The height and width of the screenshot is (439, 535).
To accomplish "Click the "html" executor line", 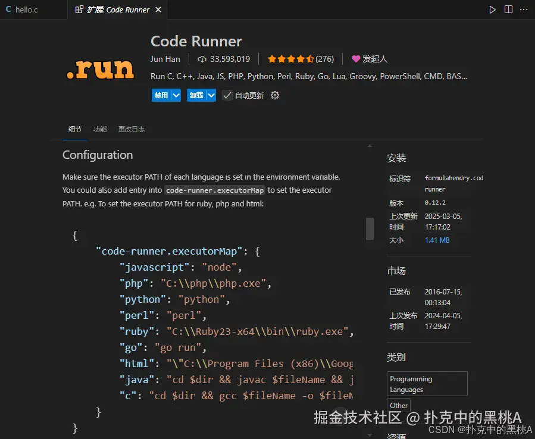I will tap(236, 363).
